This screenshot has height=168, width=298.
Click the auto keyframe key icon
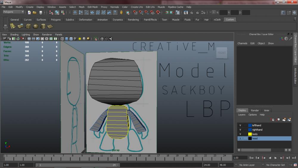tap(291, 165)
